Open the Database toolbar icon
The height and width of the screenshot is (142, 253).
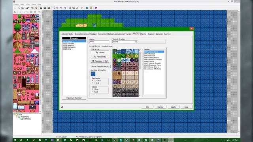pyautogui.click(x=70, y=8)
